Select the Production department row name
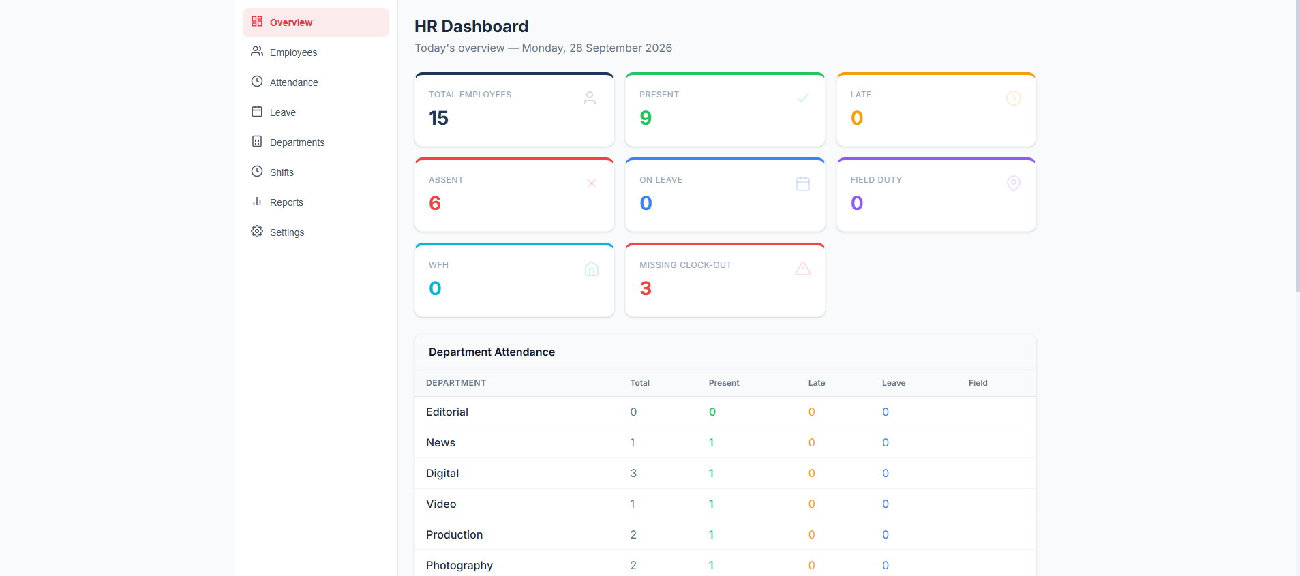Screen dimensions: 1300x576 tap(454, 534)
